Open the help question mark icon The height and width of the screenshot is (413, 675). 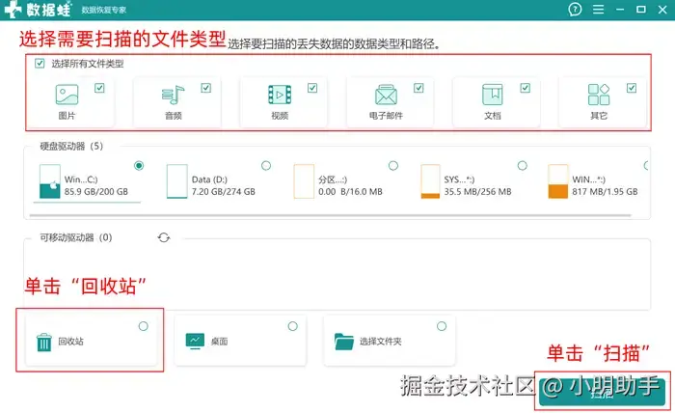click(575, 9)
